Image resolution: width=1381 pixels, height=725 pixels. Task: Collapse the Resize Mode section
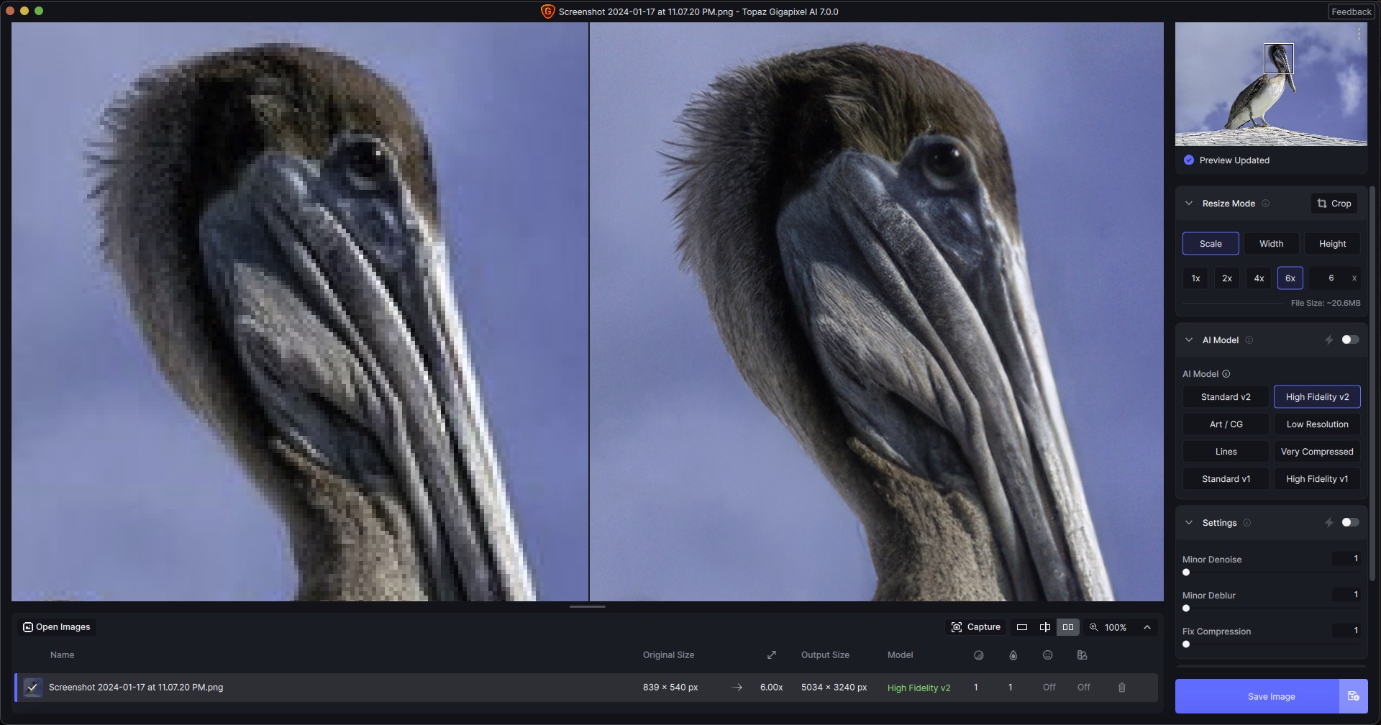point(1189,204)
